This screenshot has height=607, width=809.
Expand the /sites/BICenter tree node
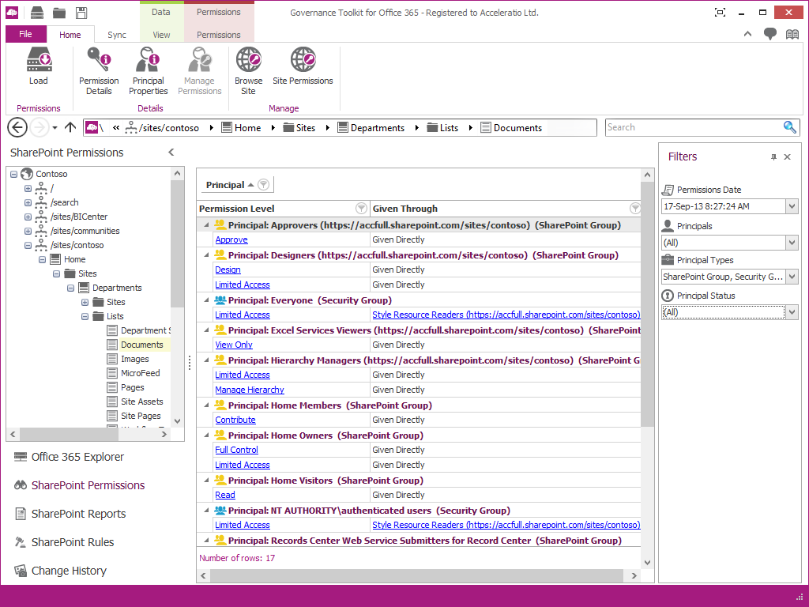[28, 217]
